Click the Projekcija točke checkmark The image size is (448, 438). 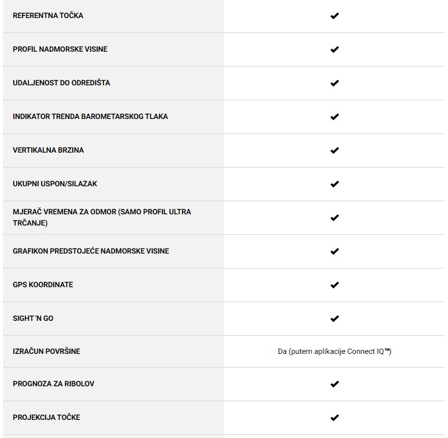tap(334, 418)
